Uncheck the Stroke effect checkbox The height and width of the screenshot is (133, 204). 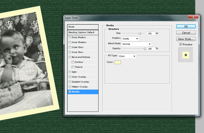[x=70, y=92]
